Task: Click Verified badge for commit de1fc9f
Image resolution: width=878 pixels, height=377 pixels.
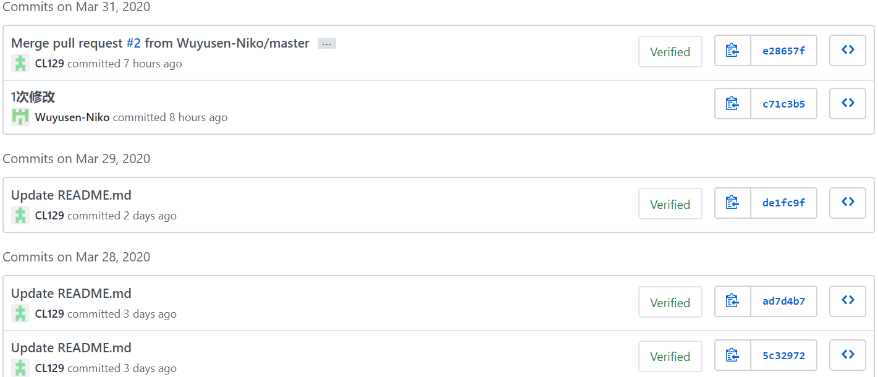Action: coord(670,205)
